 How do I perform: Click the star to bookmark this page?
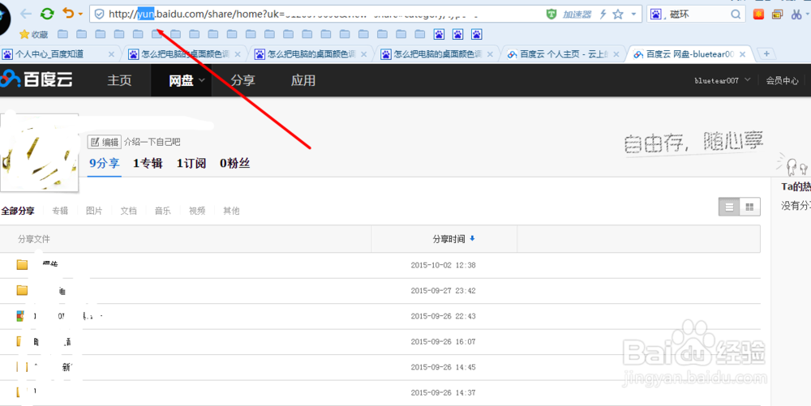[617, 15]
